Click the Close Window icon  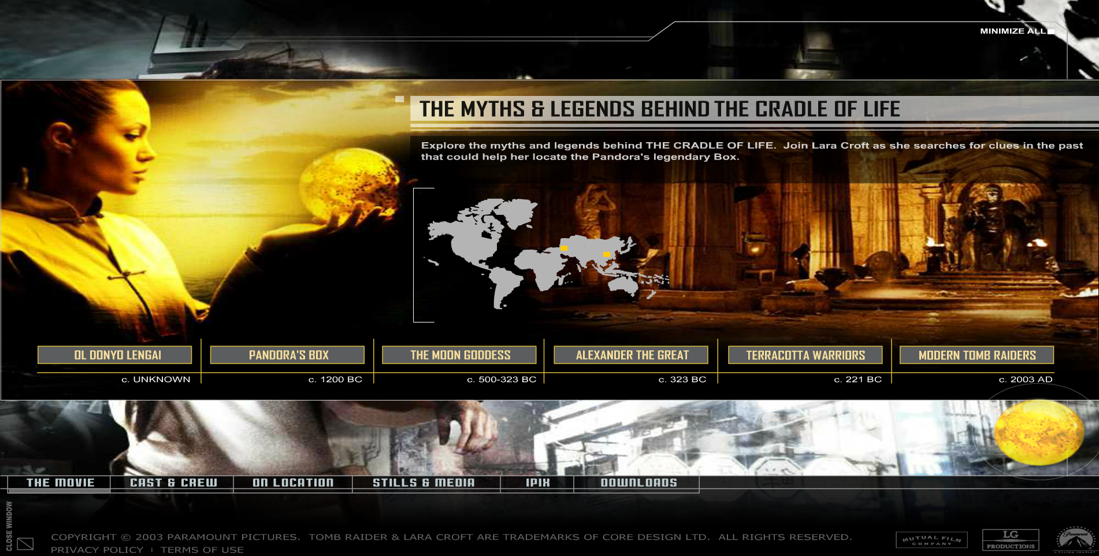pos(25,543)
